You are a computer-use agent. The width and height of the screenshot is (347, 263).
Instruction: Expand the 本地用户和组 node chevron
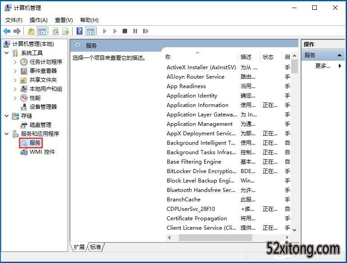pos(15,89)
